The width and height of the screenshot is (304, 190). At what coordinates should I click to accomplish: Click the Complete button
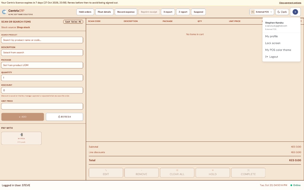(x=248, y=173)
